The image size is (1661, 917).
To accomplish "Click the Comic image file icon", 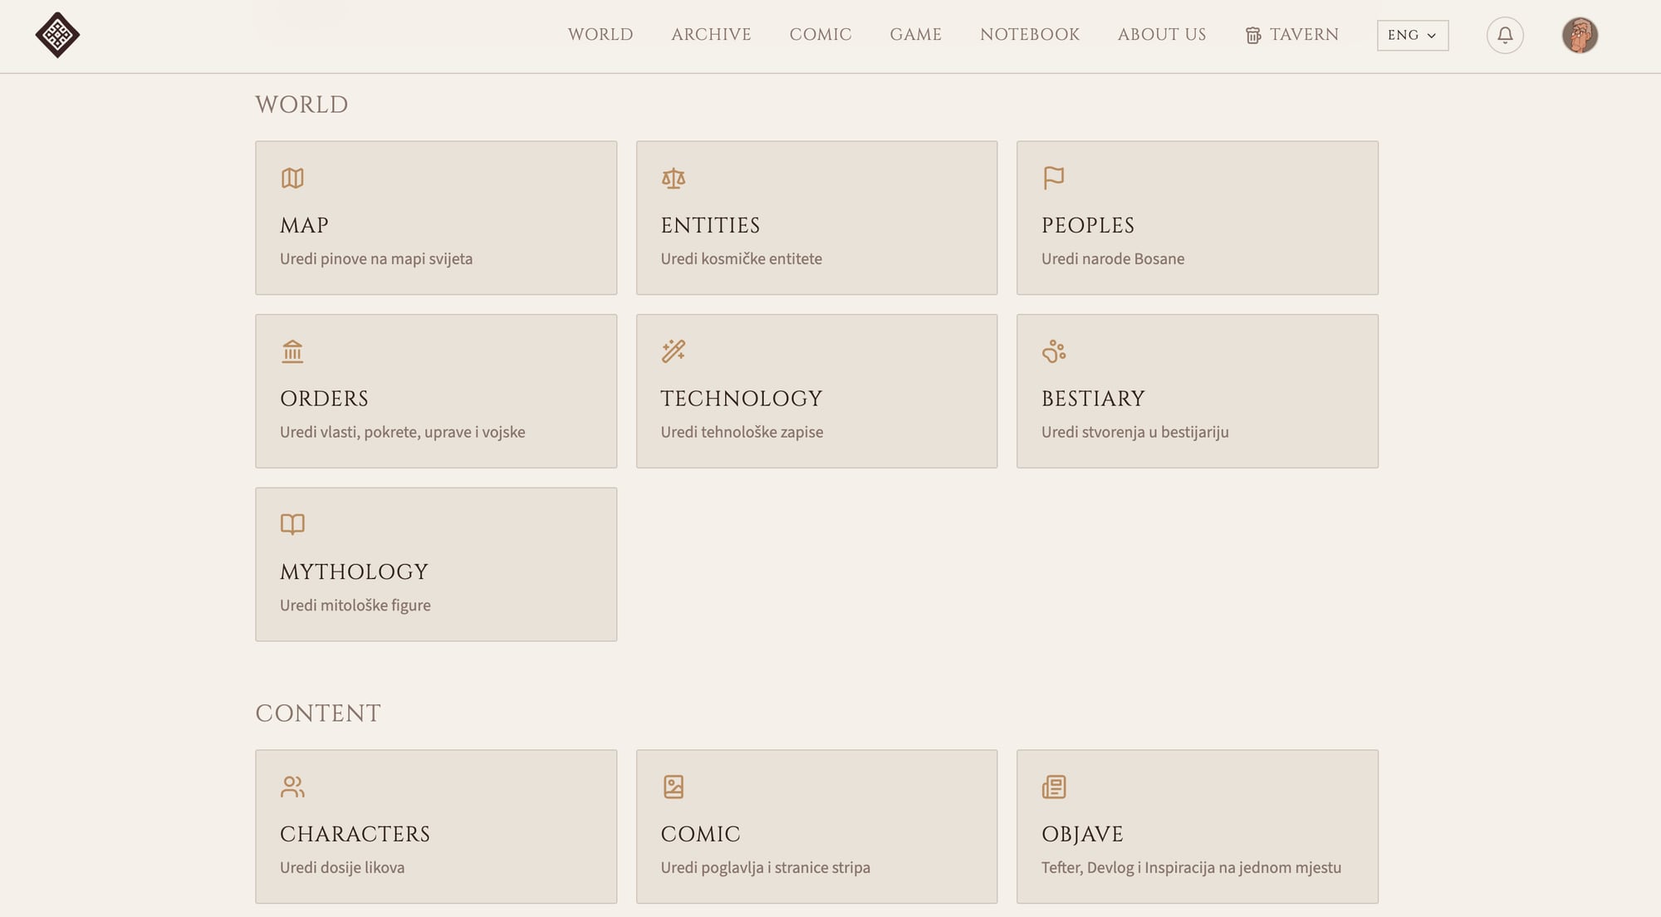I will tap(674, 787).
